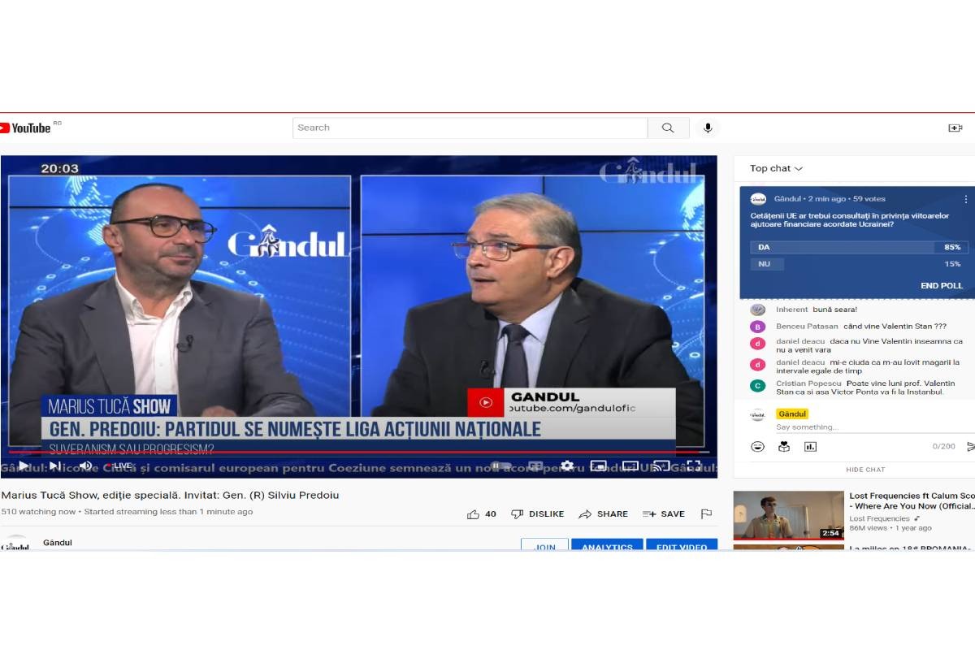Screen dimensions: 975x650
Task: Click Benceu Patasan username in chat
Action: [807, 327]
